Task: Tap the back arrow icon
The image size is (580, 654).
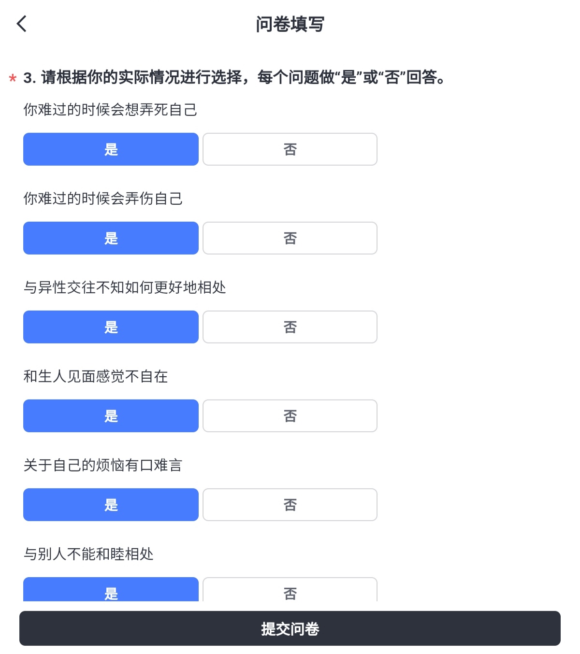Action: 22,24
